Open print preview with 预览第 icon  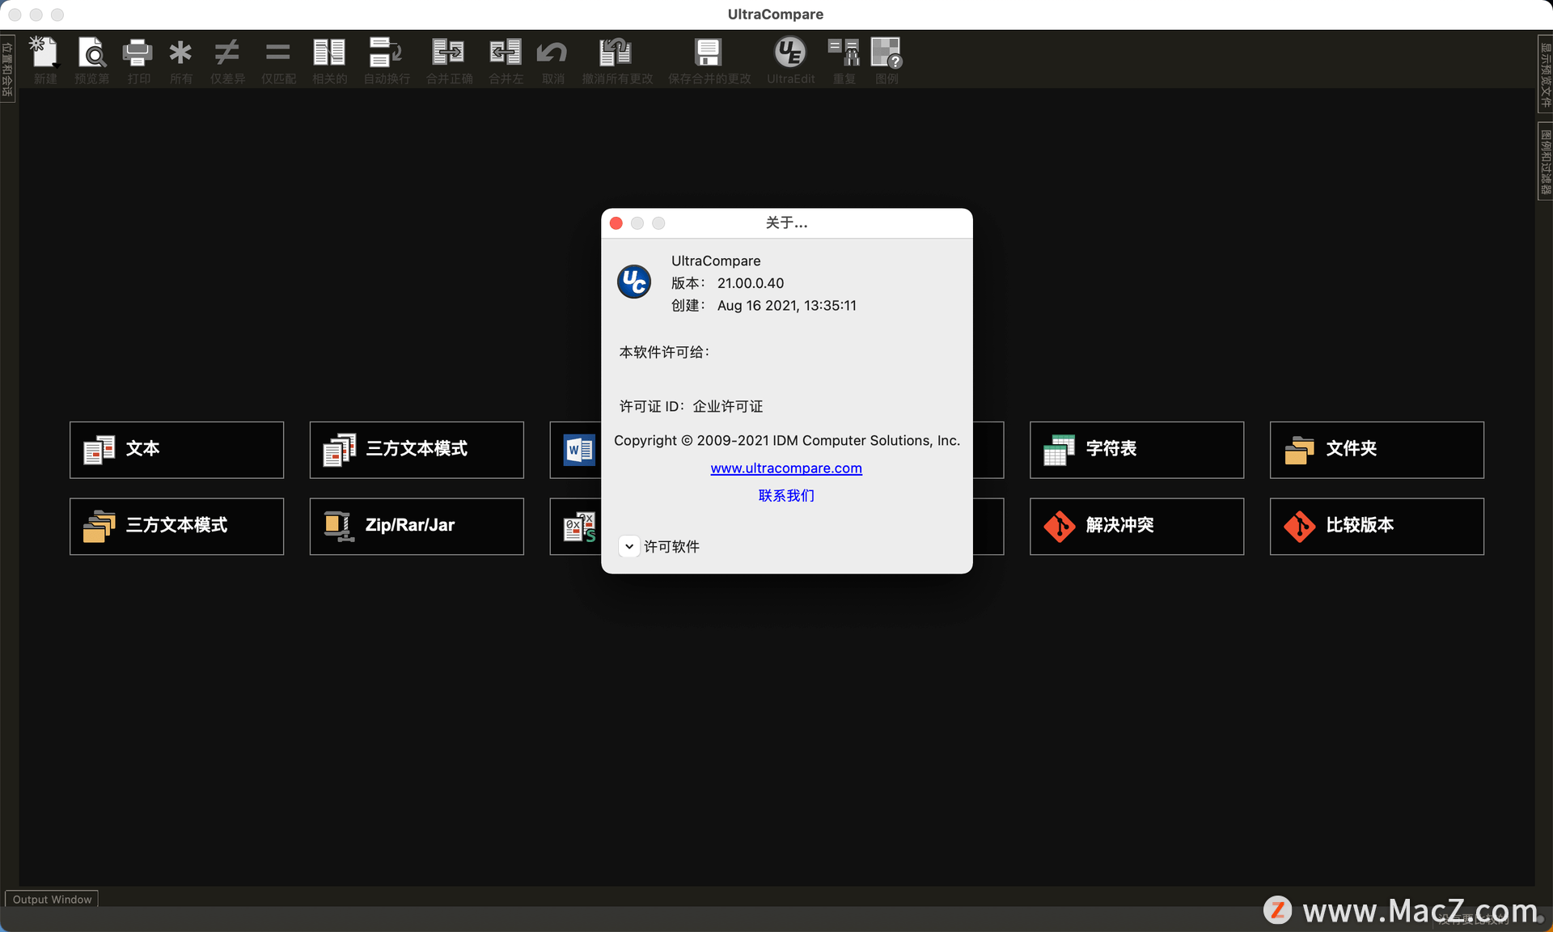pyautogui.click(x=92, y=53)
